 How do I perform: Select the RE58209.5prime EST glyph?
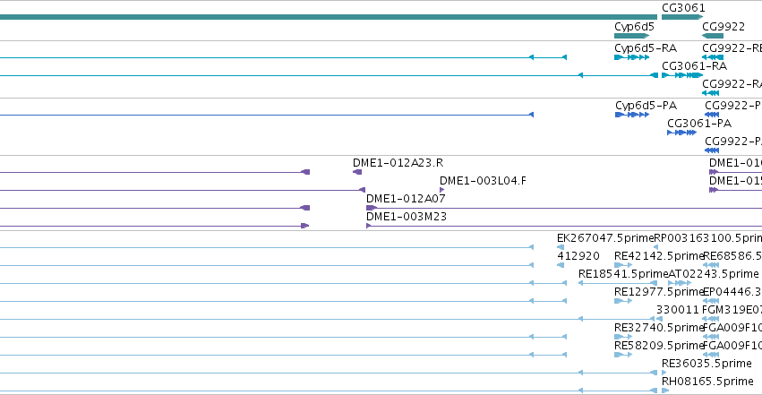point(623,355)
